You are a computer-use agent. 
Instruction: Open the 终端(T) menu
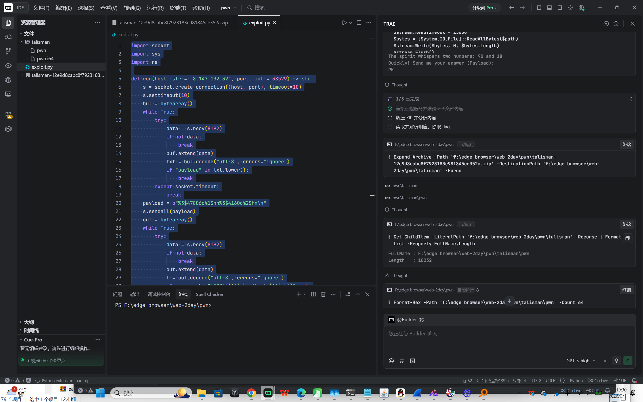178,8
